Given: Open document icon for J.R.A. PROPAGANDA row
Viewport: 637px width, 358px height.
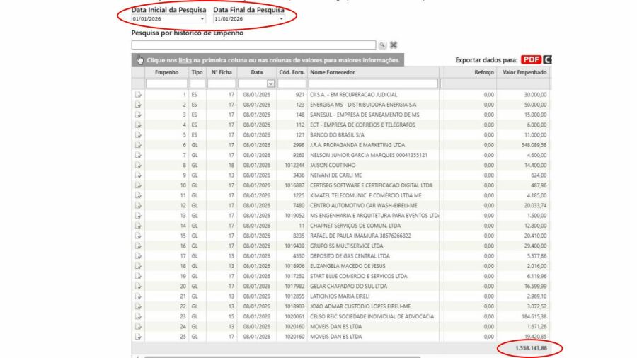Looking at the screenshot, I should [x=138, y=145].
